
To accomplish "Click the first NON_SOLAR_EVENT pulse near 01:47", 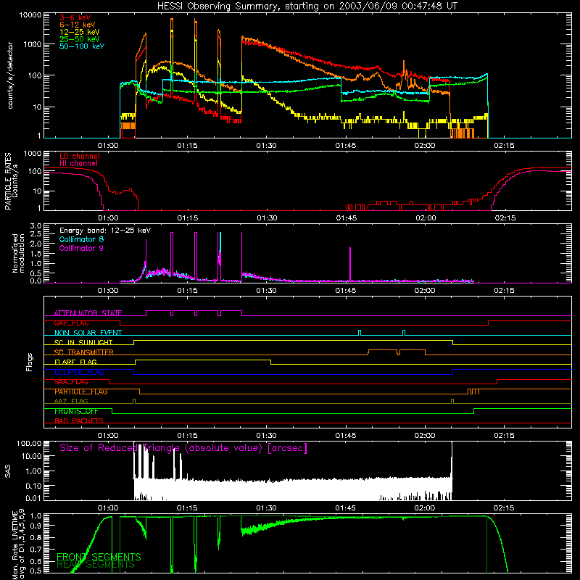I will (x=360, y=333).
